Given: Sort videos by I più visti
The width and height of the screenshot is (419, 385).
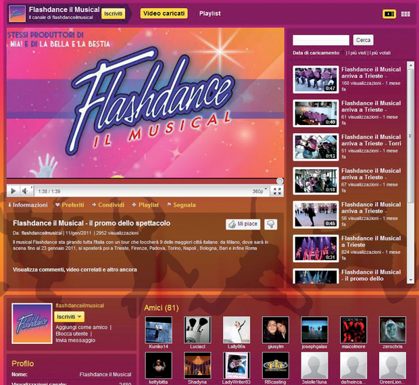Looking at the screenshot, I should [x=357, y=53].
